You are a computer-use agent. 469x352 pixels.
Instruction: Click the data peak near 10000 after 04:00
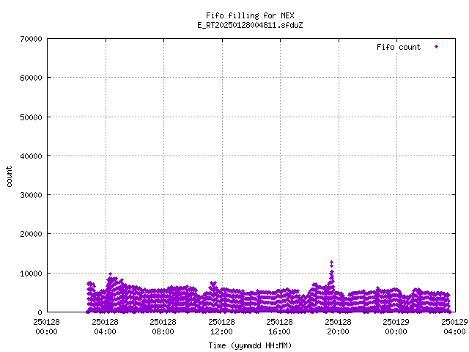coord(111,274)
